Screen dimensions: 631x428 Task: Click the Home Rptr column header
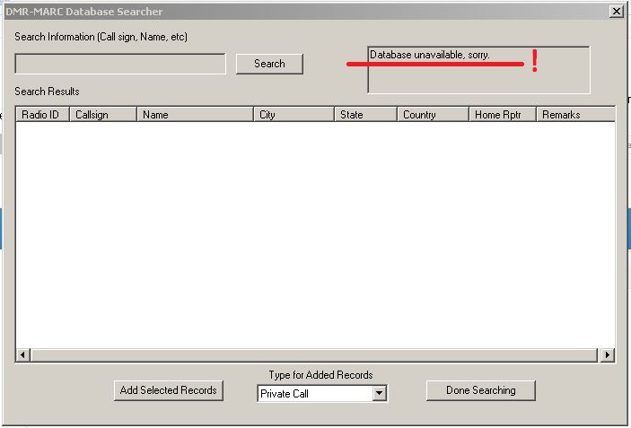[x=503, y=115]
